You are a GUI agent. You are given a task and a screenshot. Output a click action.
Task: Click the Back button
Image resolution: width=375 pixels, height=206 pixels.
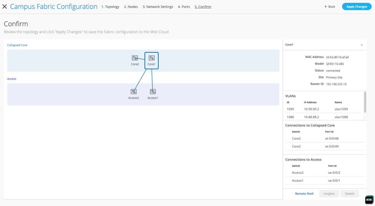(330, 7)
